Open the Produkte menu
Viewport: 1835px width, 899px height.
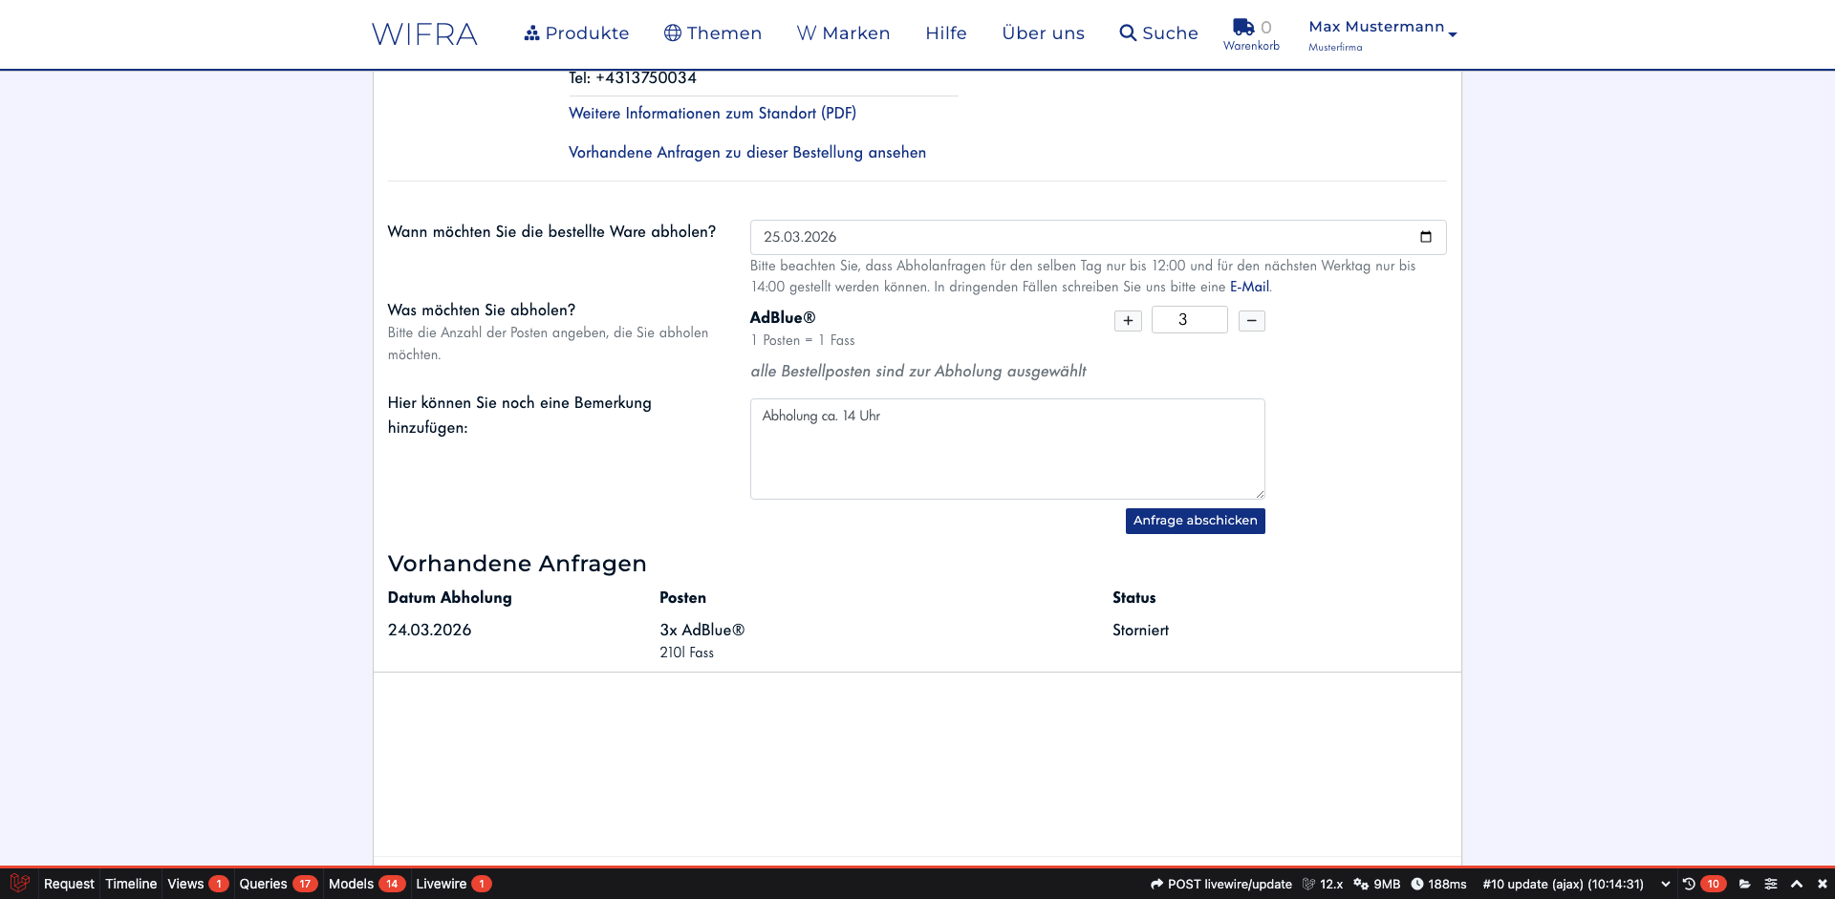point(576,33)
